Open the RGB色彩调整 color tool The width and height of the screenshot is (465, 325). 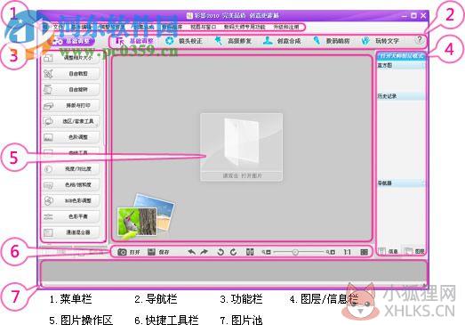71,201
